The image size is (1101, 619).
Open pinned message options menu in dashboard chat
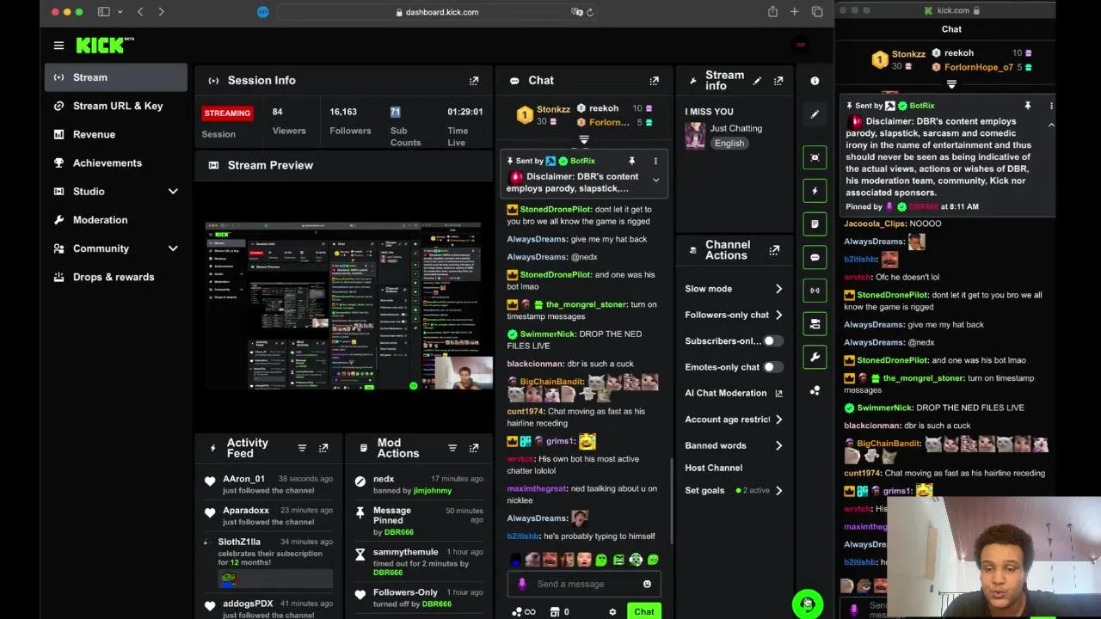(x=655, y=161)
